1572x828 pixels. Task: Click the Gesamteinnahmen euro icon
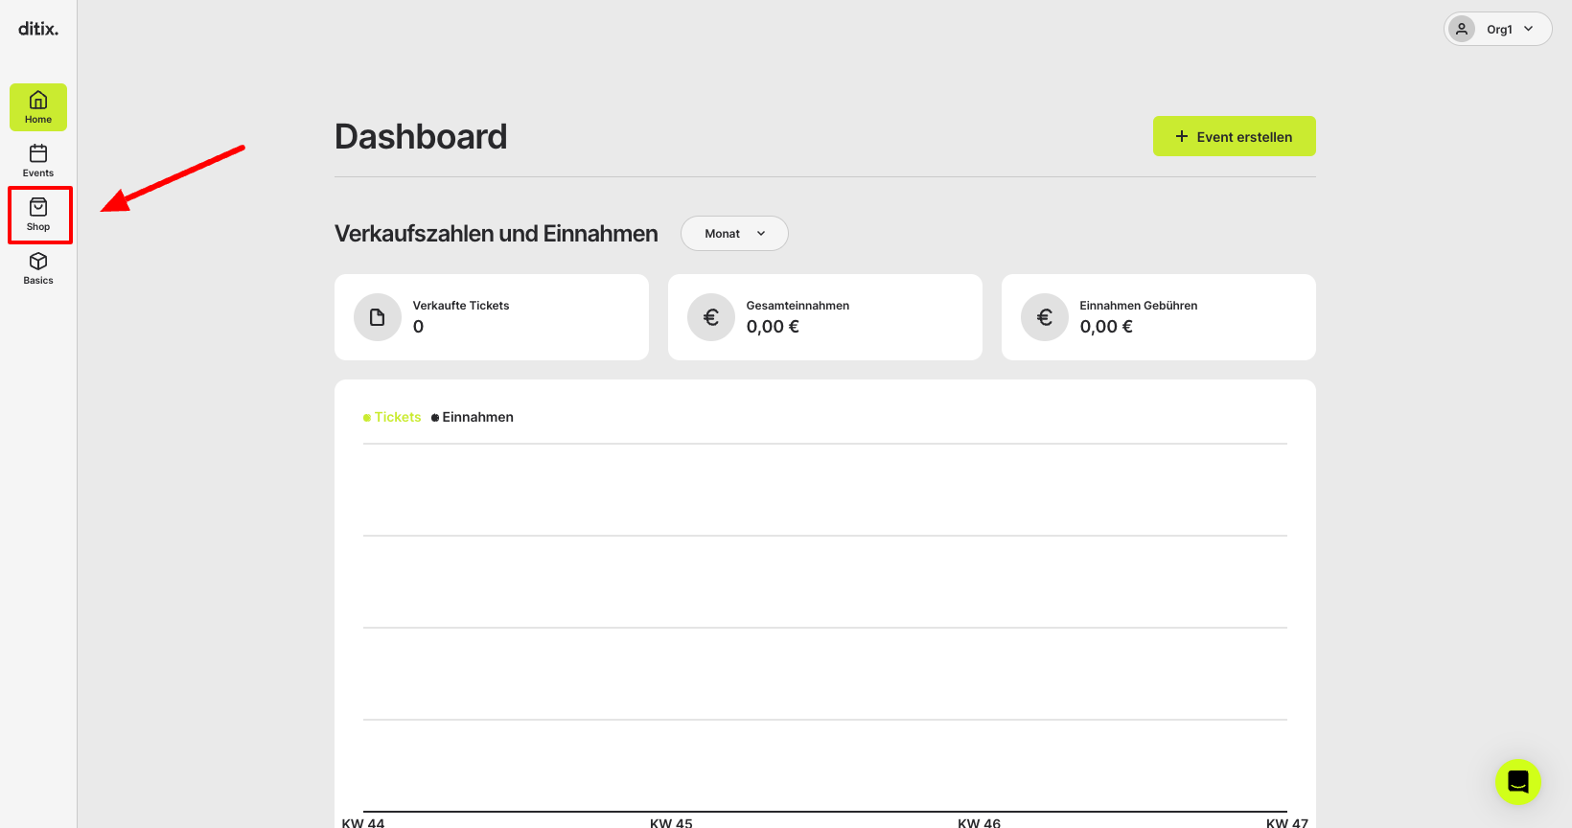point(711,317)
